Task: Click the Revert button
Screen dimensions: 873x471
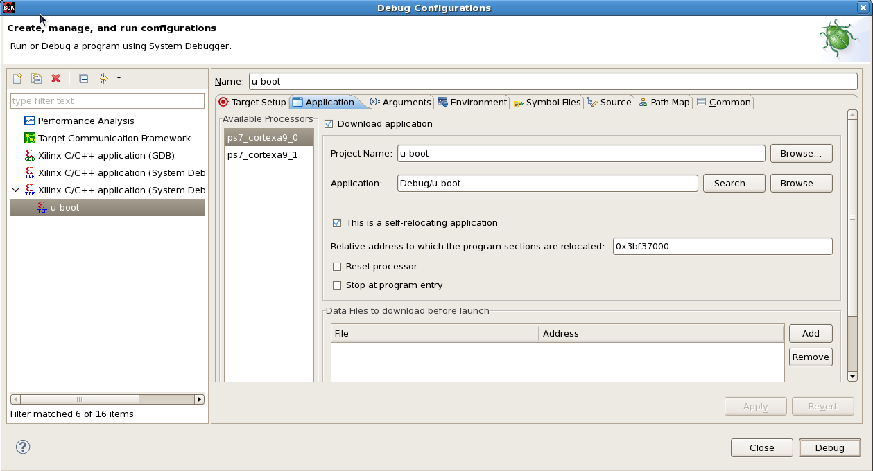Action: click(822, 407)
